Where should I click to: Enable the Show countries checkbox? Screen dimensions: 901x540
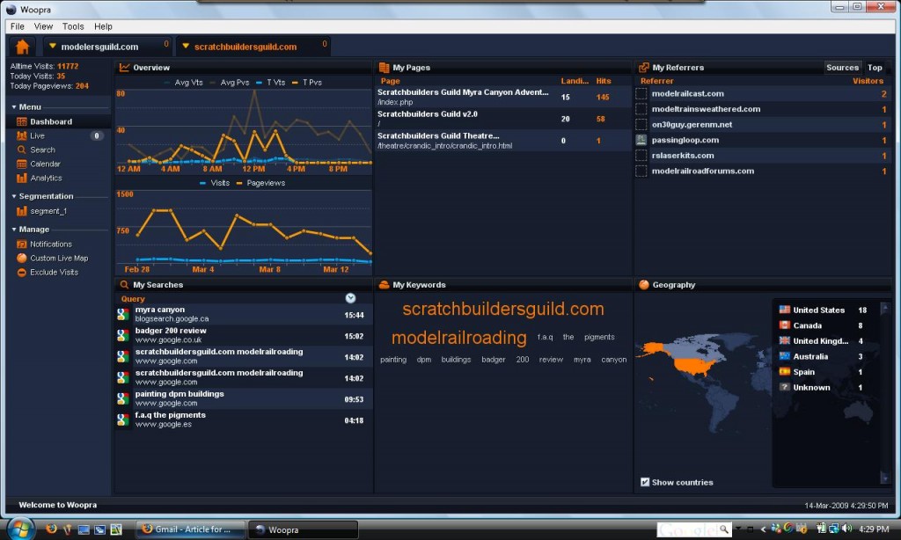coord(645,482)
